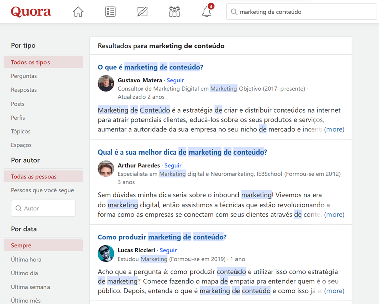Open the Spaces people icon
The height and width of the screenshot is (304, 379).
174,11
